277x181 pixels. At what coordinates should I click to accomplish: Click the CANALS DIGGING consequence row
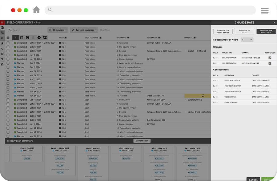tap(244, 102)
